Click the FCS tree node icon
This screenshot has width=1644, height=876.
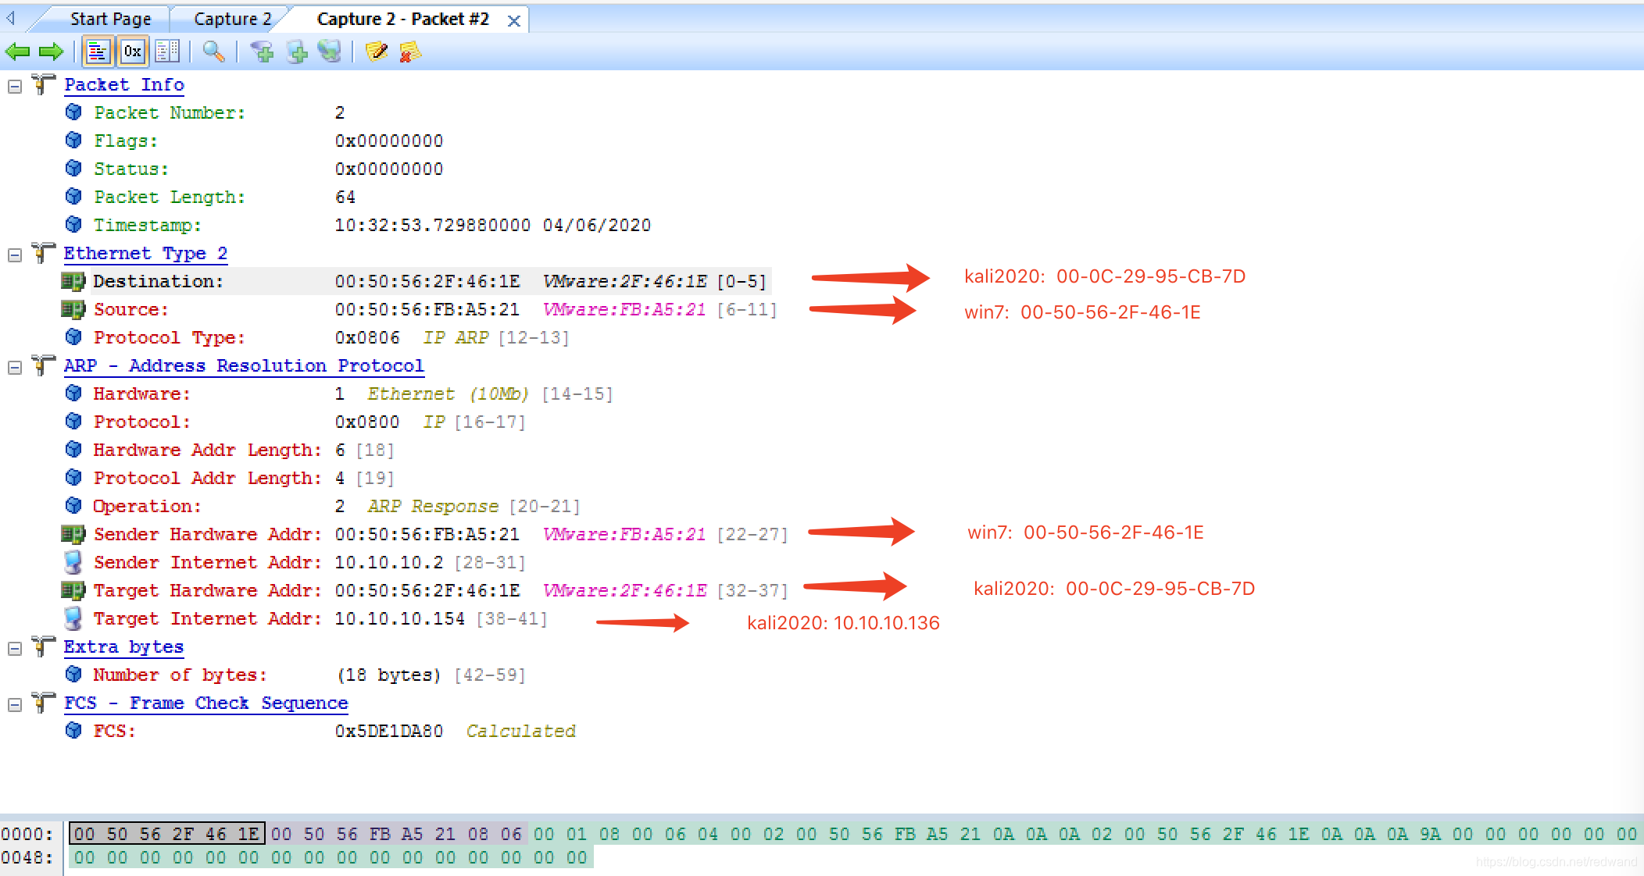pyautogui.click(x=43, y=702)
